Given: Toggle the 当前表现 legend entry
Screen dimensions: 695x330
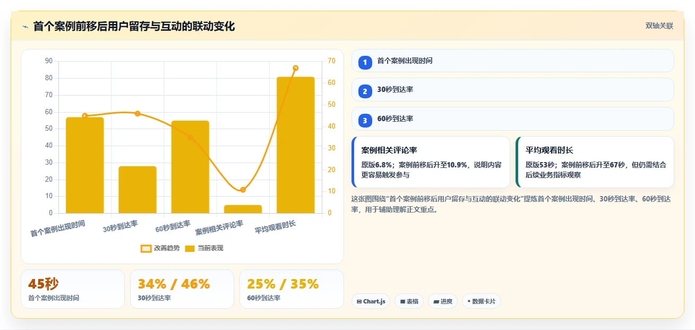Looking at the screenshot, I should [x=204, y=248].
